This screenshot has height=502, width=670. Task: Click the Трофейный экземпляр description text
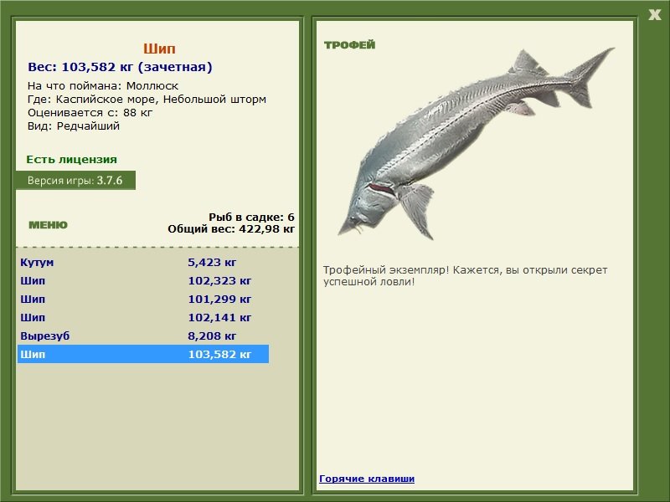(465, 276)
